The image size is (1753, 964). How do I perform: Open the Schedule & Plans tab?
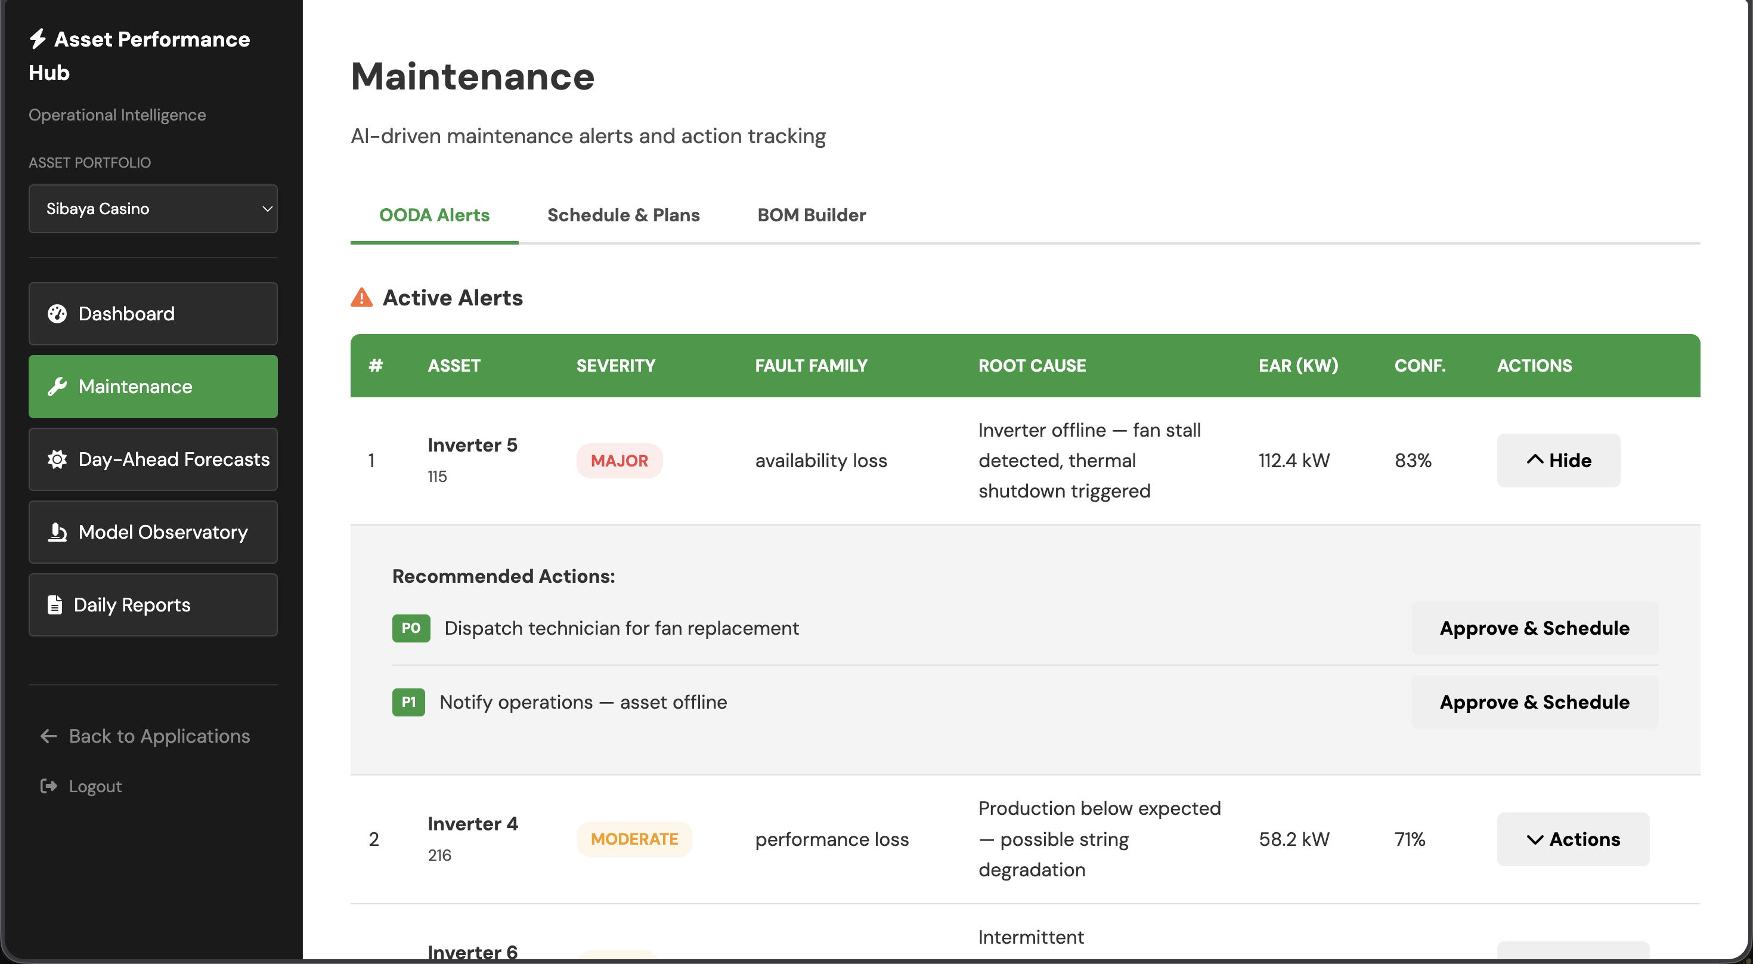[x=623, y=215]
